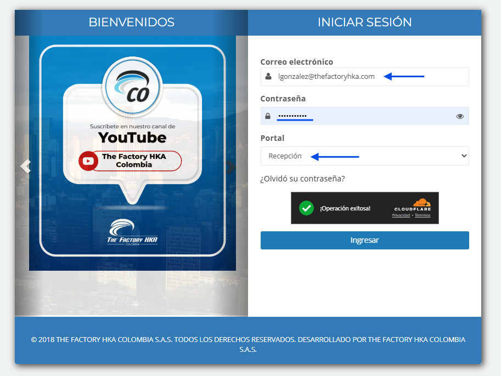Screen dimensions: 501x376
Task: Go to previous slide with left arrow
Action: click(x=25, y=166)
